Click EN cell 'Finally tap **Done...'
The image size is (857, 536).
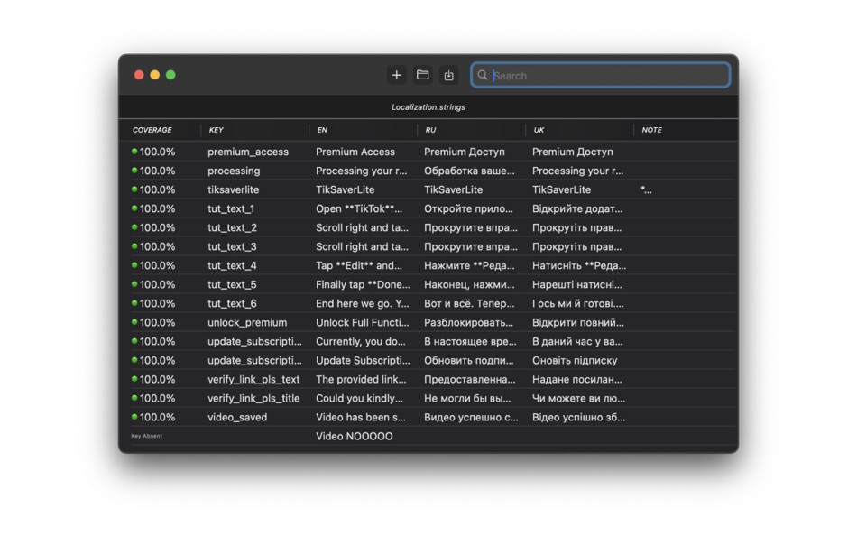(x=363, y=285)
